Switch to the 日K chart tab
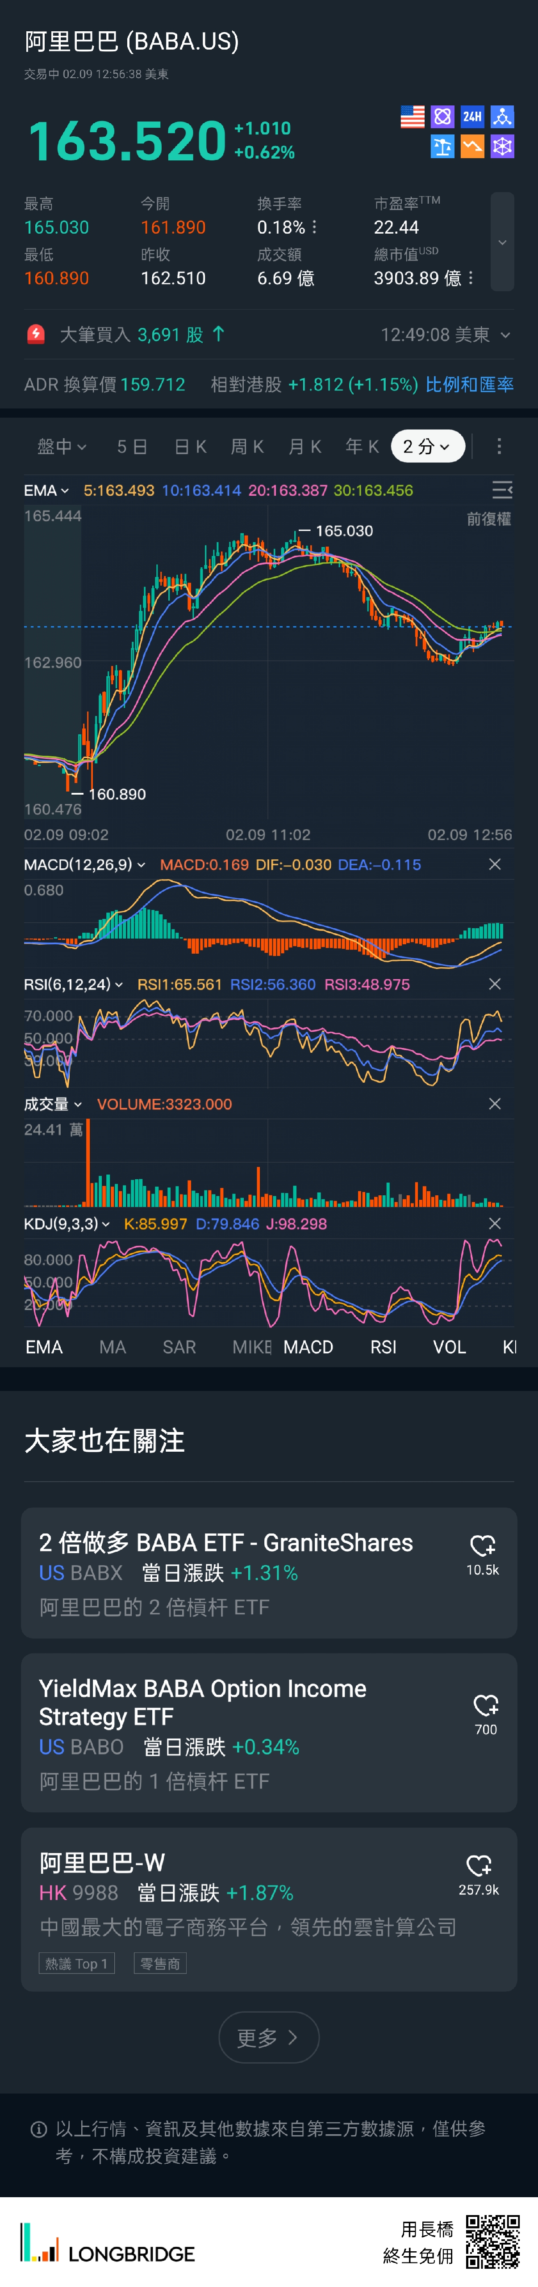 [190, 447]
